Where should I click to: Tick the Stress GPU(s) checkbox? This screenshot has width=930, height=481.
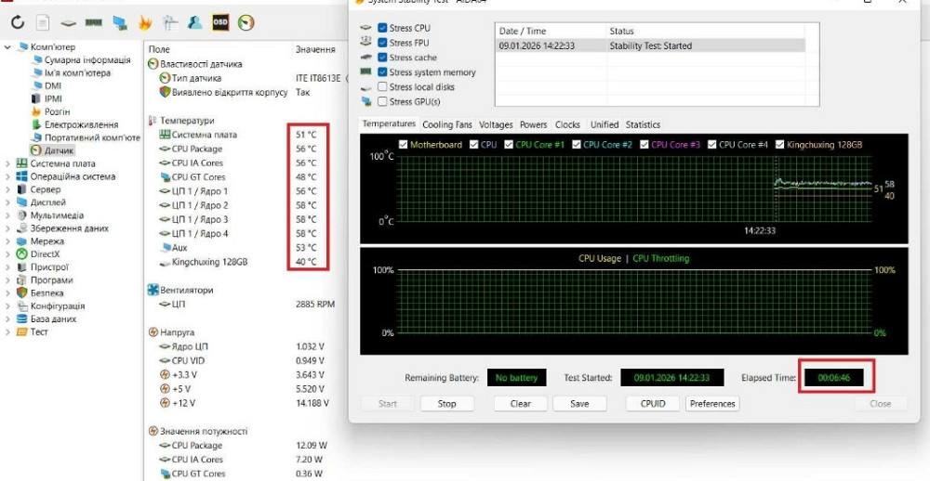[x=382, y=102]
